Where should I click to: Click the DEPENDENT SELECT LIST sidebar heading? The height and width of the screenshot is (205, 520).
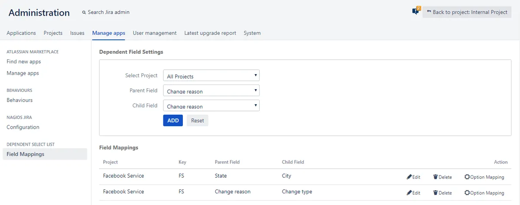coord(31,144)
